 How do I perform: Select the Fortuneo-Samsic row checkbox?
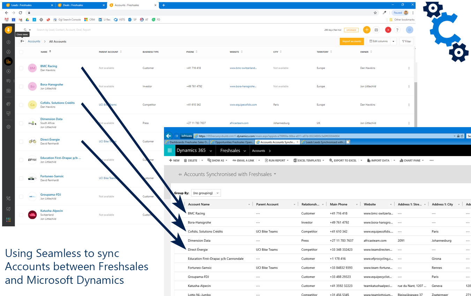[x=21, y=178]
